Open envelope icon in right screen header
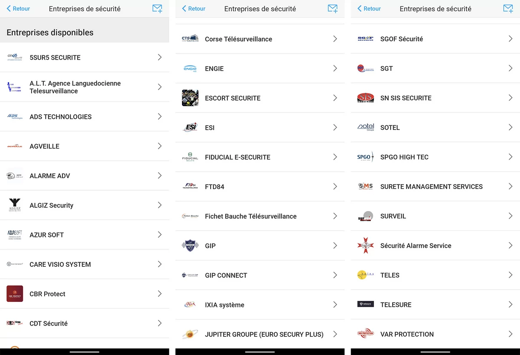The height and width of the screenshot is (355, 520). [508, 9]
